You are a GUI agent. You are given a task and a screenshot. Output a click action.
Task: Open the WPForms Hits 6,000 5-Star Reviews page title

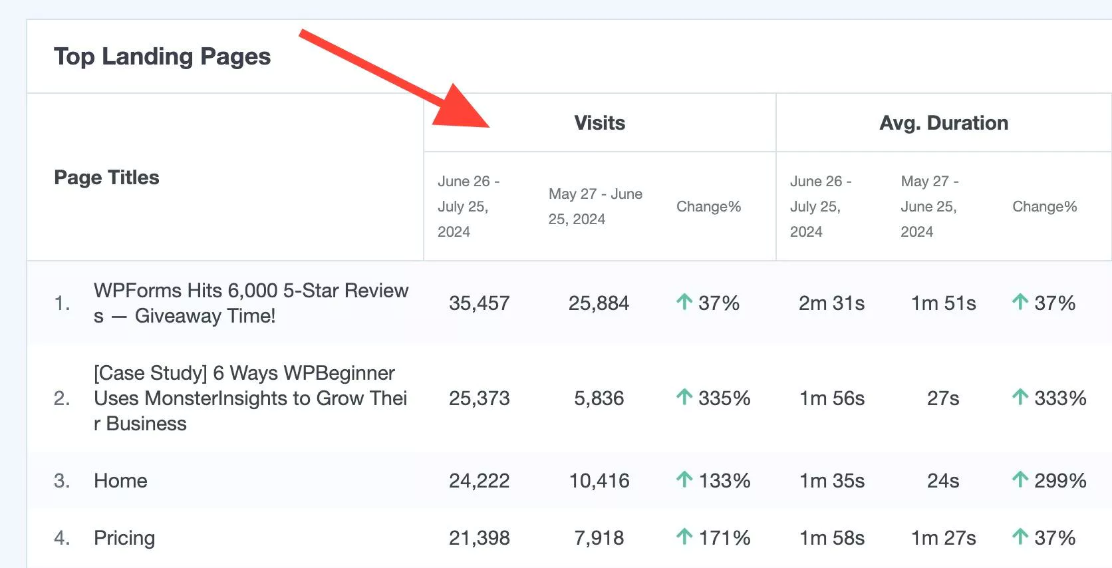pos(251,303)
